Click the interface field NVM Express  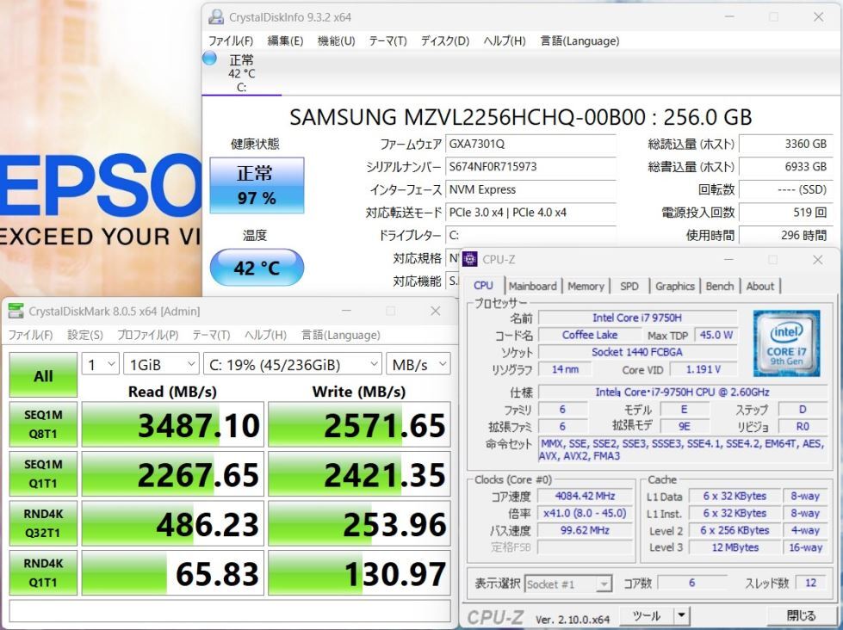(x=530, y=189)
